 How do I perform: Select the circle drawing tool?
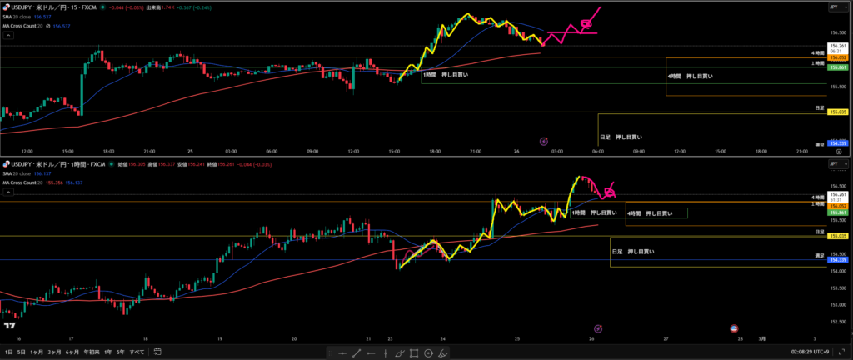(x=428, y=353)
